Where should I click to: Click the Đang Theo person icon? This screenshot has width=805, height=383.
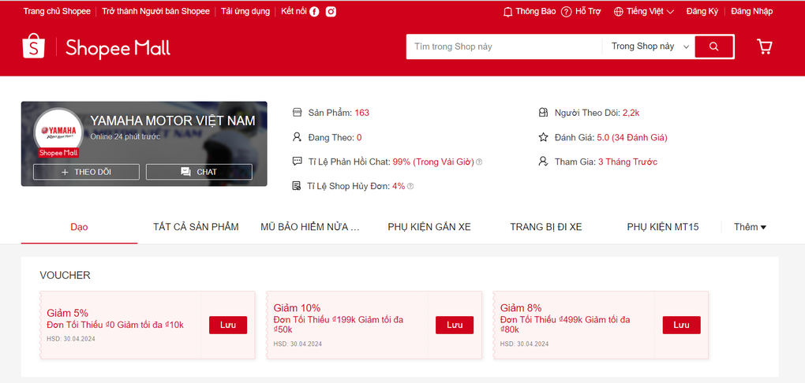297,137
